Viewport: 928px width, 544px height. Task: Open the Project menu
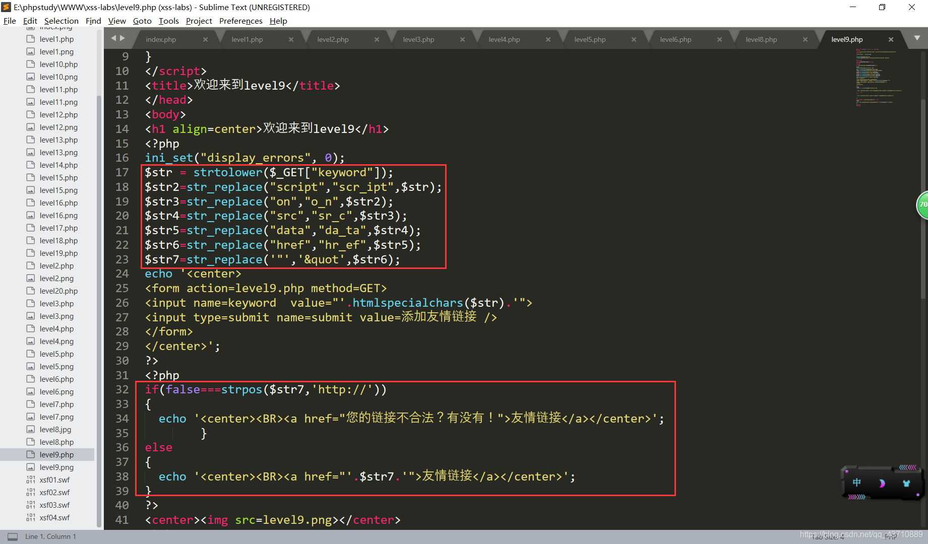coord(199,21)
